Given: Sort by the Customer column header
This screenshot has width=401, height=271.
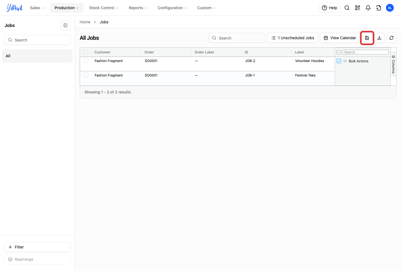Looking at the screenshot, I should [102, 52].
